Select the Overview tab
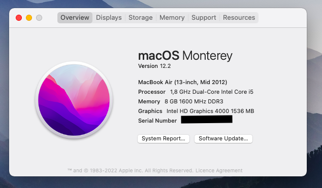 [75, 18]
